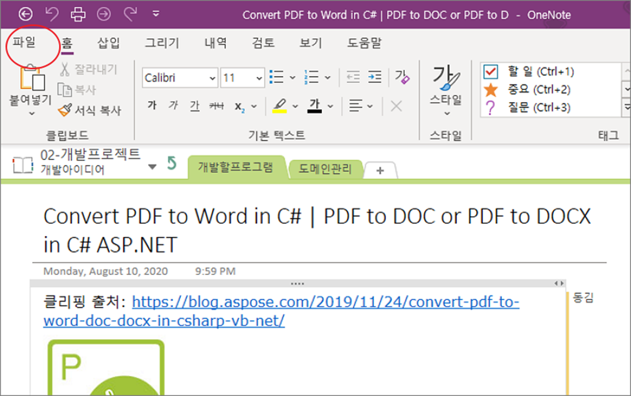Click the paragraph alignment icon

pos(356,106)
